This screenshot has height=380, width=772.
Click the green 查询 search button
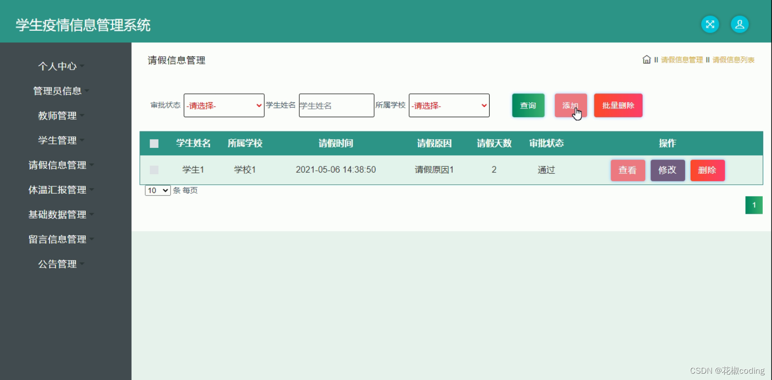528,106
